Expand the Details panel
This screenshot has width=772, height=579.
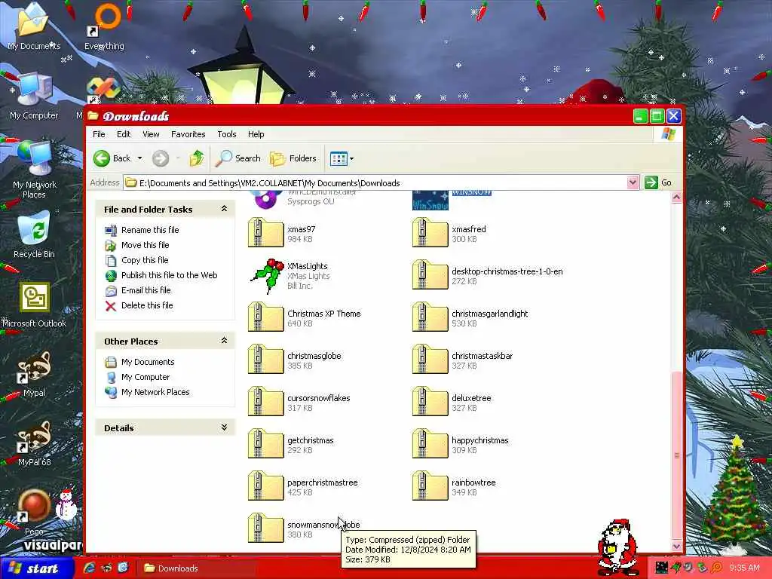tap(224, 427)
